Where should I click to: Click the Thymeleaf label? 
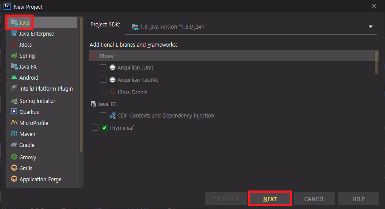[121, 128]
